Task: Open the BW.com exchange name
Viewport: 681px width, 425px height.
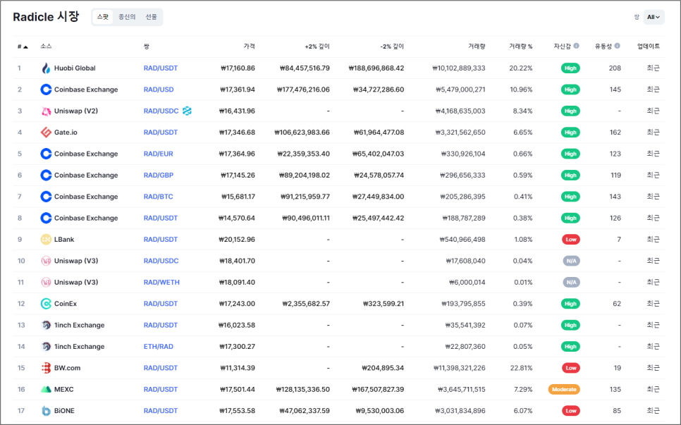Action: tap(67, 368)
